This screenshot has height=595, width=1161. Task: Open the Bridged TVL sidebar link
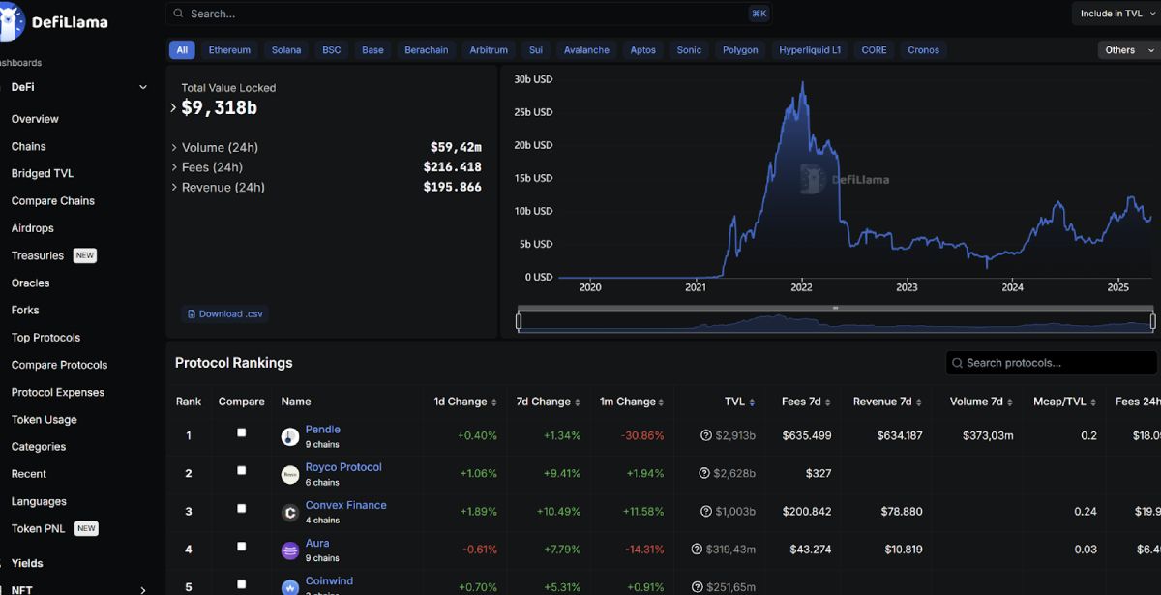43,174
